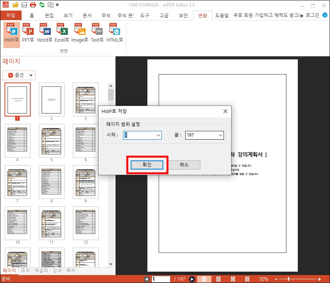Select page 12 thumbnail
This screenshot has height=283, width=330.
[x=86, y=223]
